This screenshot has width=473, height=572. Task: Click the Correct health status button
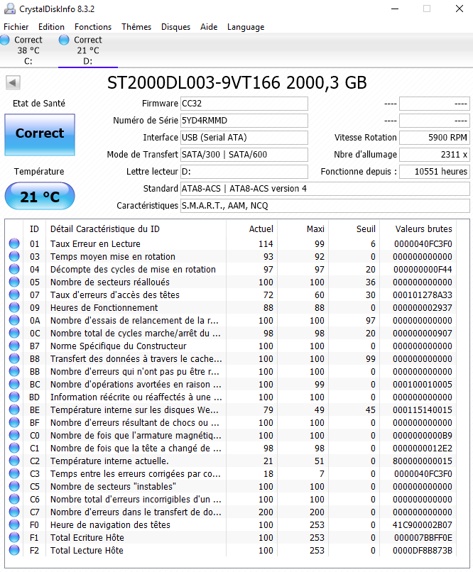[x=40, y=133]
